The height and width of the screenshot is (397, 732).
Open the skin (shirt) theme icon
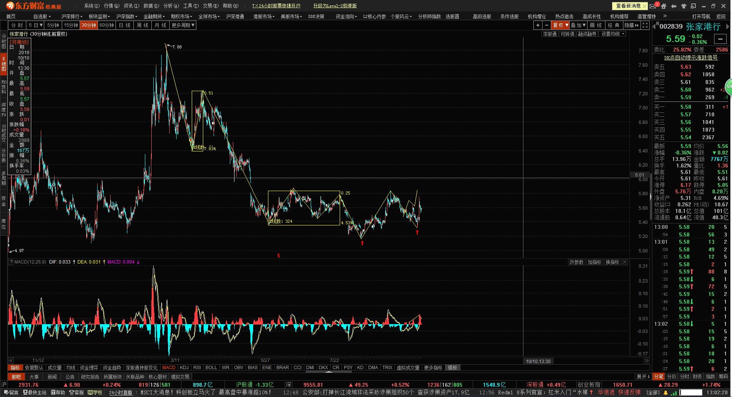coord(684,6)
